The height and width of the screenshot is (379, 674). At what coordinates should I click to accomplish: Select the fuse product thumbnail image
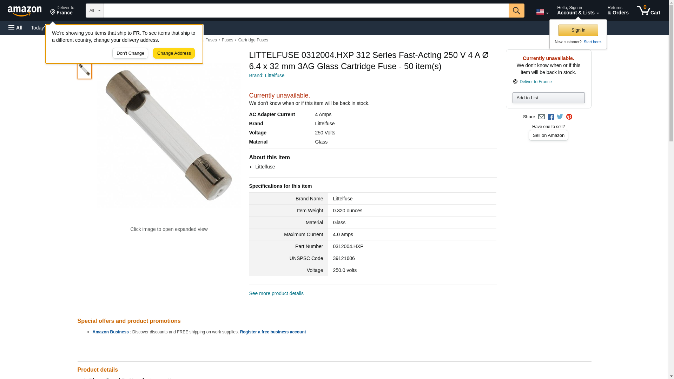coord(84,70)
